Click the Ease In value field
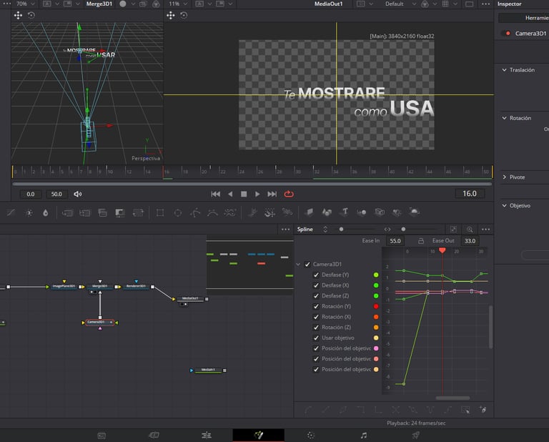Screen dimensions: 549x442 tap(395, 241)
